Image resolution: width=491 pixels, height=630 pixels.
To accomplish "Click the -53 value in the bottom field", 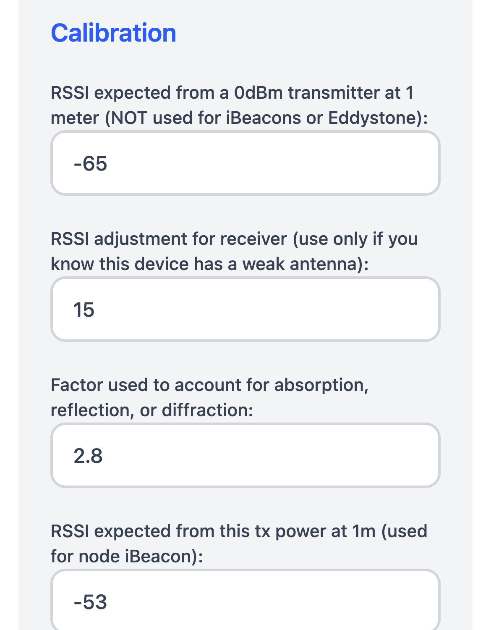I will 90,602.
